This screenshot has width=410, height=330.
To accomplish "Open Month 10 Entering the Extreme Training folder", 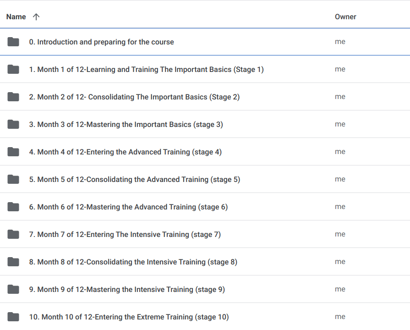I will tap(129, 317).
